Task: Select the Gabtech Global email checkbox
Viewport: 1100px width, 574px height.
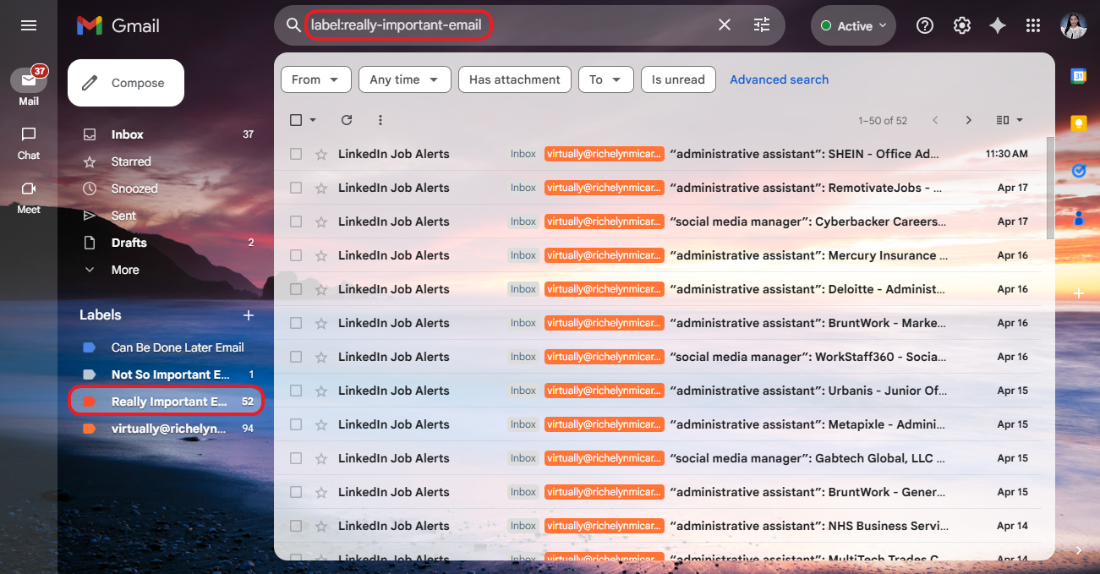Action: point(296,458)
